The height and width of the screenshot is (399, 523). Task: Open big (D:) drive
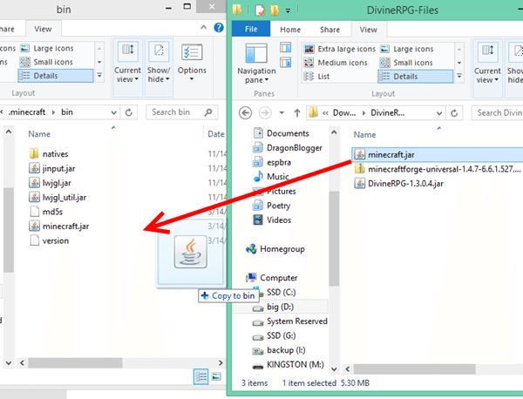[280, 307]
